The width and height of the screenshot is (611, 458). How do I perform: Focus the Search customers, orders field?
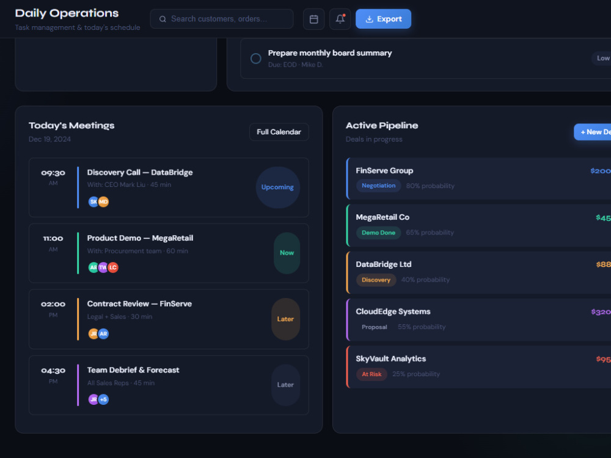coord(222,19)
